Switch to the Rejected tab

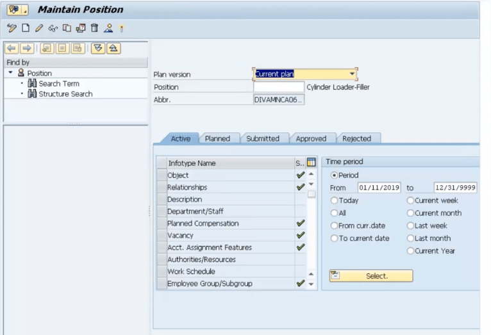pos(356,138)
